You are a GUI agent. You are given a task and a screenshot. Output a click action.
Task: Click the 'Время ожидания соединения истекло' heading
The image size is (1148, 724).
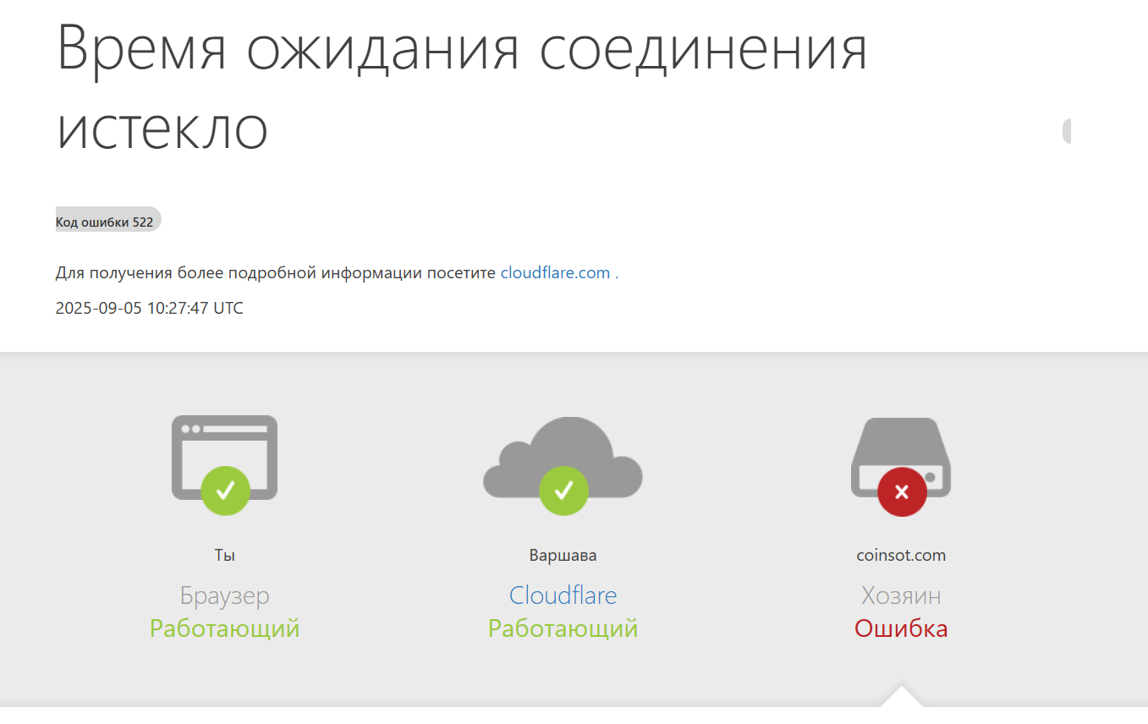pos(462,87)
